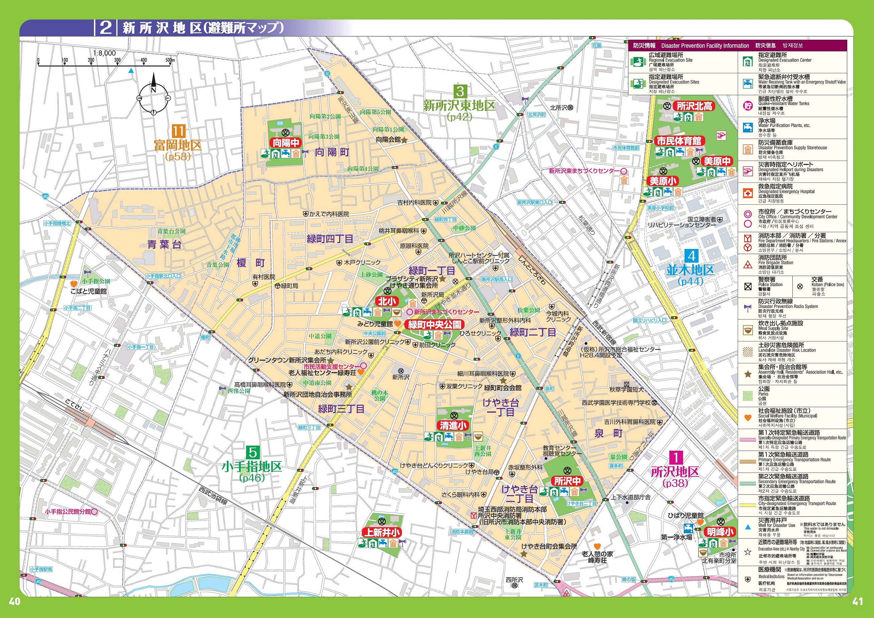Select the 上新井小 school label
This screenshot has width=874, height=618.
tap(382, 532)
